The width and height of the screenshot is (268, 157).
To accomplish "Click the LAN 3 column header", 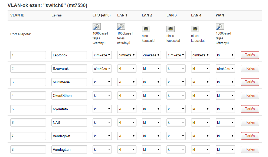I will (171, 15).
